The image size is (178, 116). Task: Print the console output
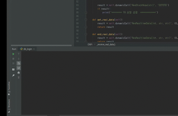pyautogui.click(x=19, y=73)
